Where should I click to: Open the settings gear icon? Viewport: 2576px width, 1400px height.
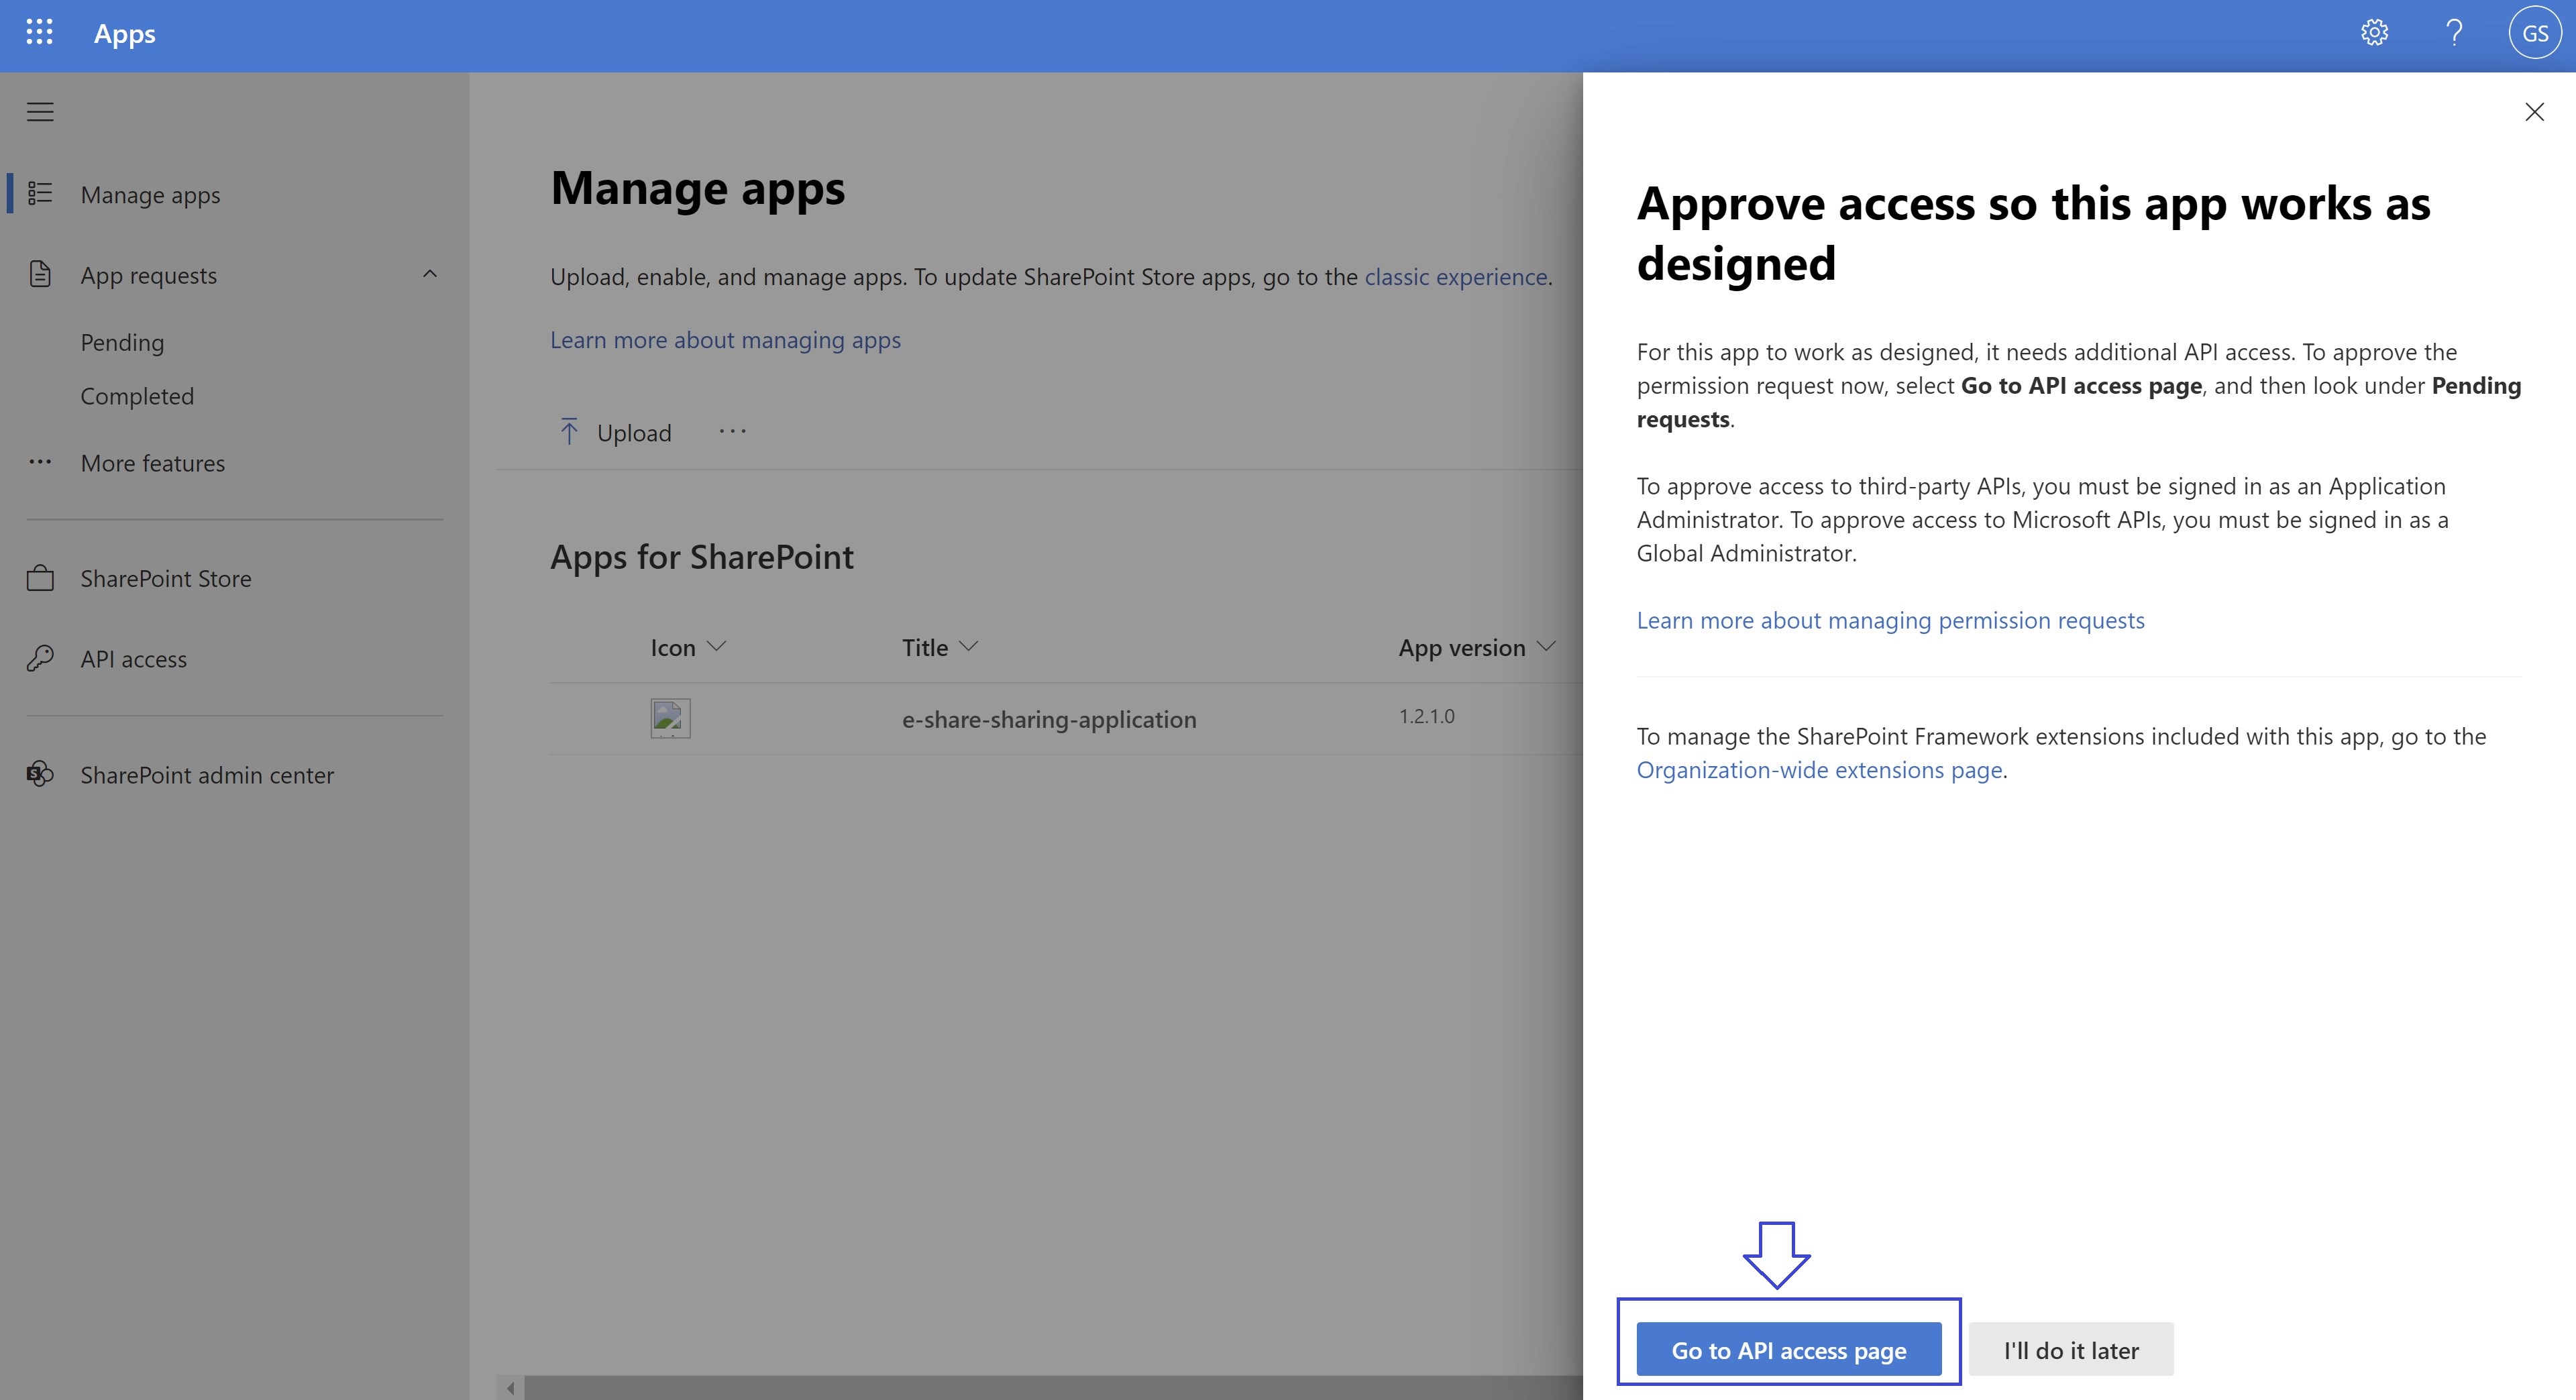click(x=2374, y=33)
